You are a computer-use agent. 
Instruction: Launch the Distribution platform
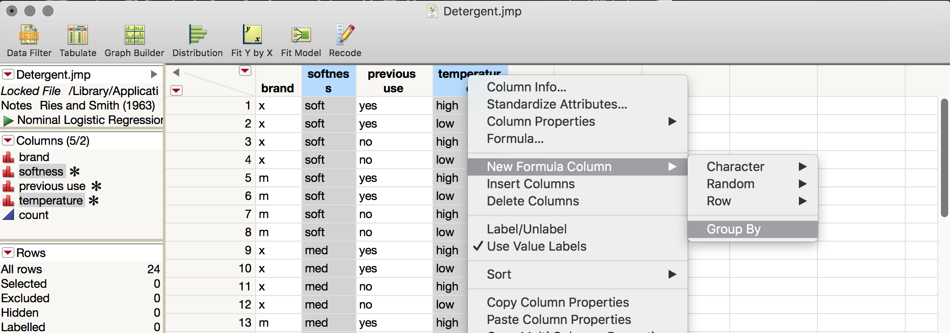coord(197,40)
